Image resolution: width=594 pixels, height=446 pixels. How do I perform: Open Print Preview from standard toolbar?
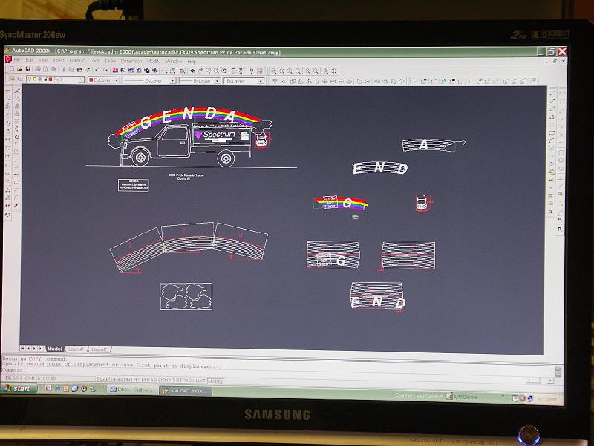45,69
